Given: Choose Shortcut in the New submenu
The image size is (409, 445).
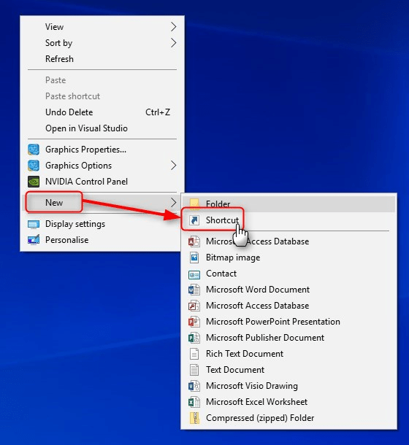Looking at the screenshot, I should (288, 220).
